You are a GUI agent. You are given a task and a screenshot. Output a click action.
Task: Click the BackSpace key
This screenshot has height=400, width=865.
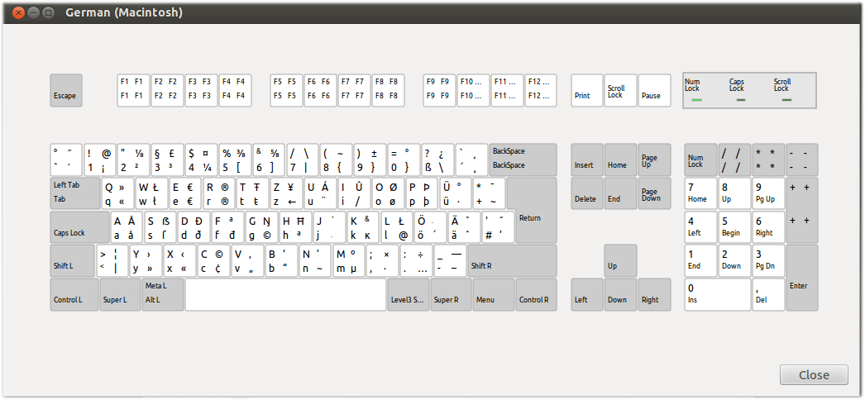523,160
